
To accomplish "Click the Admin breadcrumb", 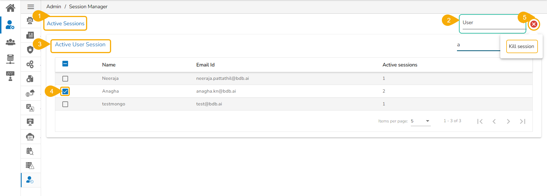I will (54, 7).
